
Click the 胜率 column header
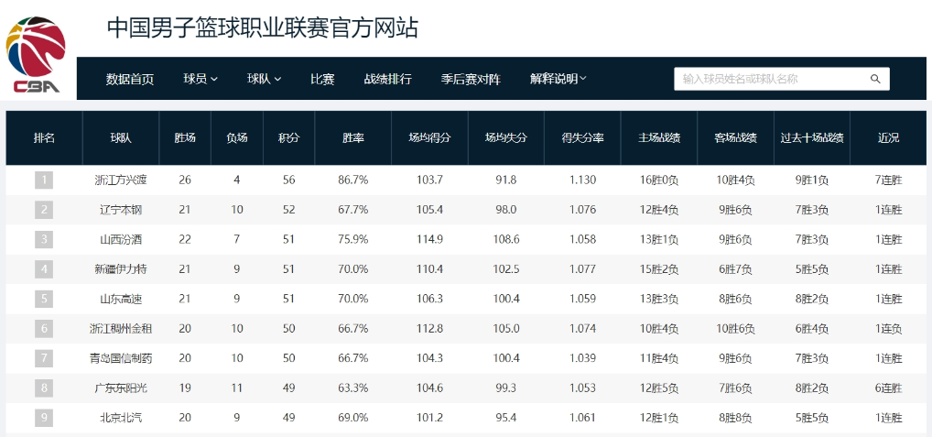point(353,138)
